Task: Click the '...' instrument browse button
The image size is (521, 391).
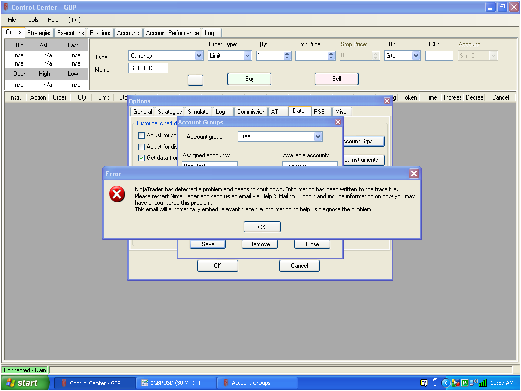Action: click(x=196, y=80)
